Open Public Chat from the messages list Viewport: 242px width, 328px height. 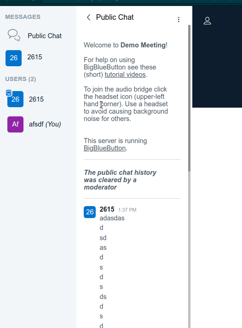pyautogui.click(x=35, y=36)
